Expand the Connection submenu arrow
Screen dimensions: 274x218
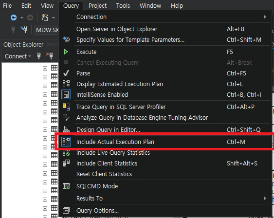click(265, 17)
